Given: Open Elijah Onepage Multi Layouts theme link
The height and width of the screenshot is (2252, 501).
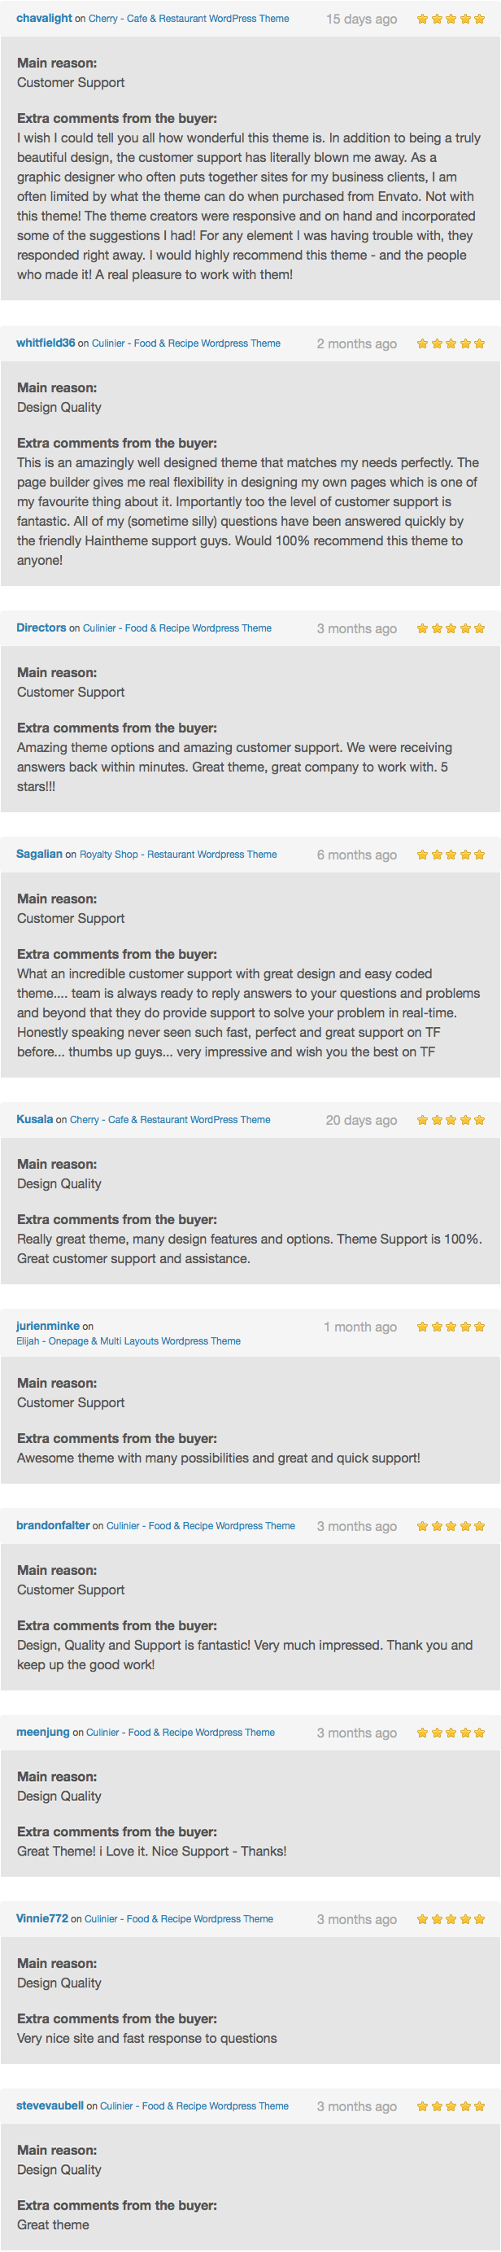Looking at the screenshot, I should point(129,1342).
